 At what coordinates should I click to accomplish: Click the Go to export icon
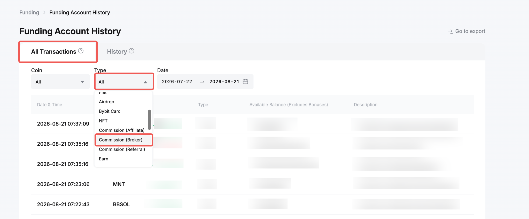pos(451,31)
